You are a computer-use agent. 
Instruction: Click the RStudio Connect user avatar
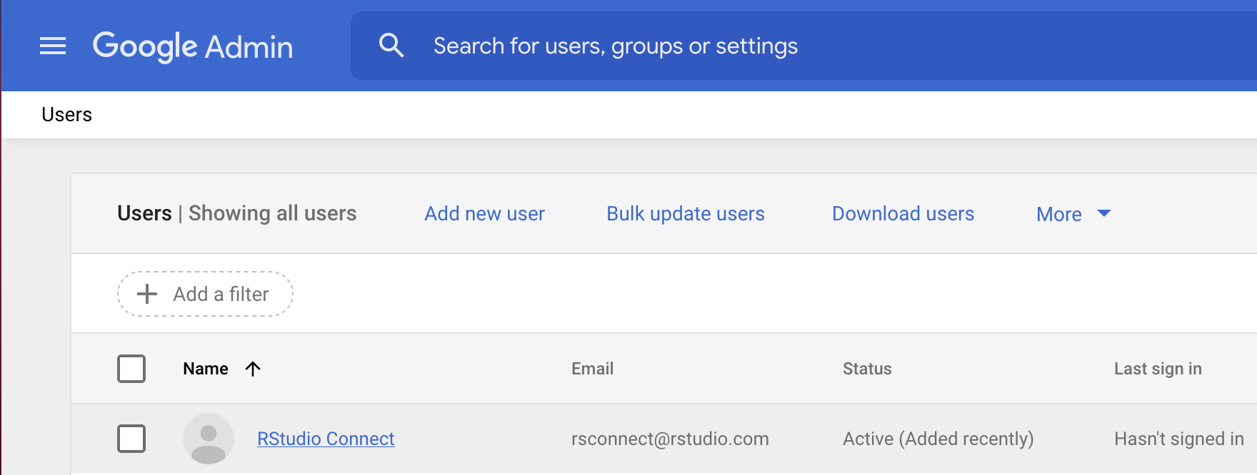pyautogui.click(x=209, y=439)
